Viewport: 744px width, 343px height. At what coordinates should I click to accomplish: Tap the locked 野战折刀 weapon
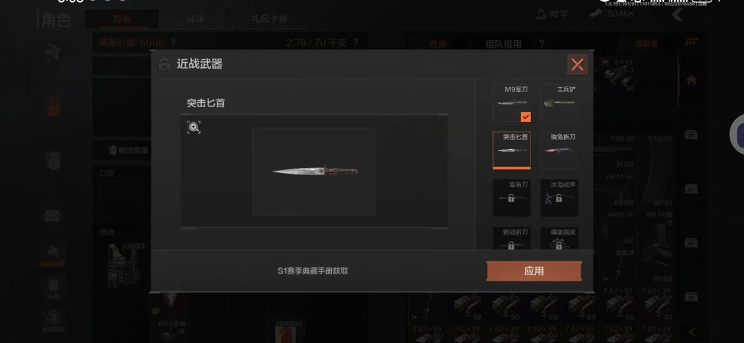512,239
